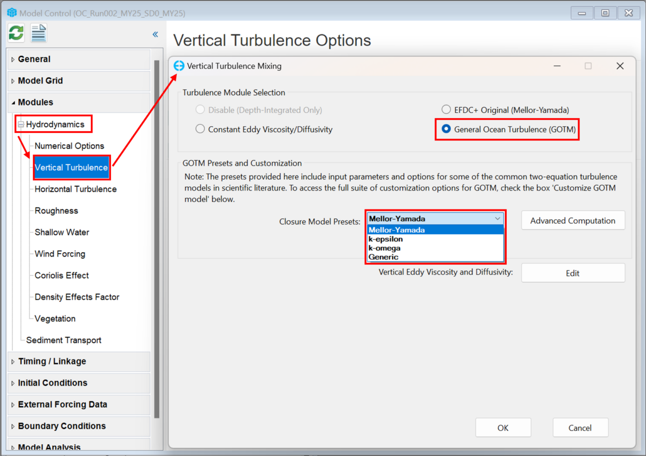The width and height of the screenshot is (646, 456).
Task: Open the report document icon in toolbar
Action: 38,32
